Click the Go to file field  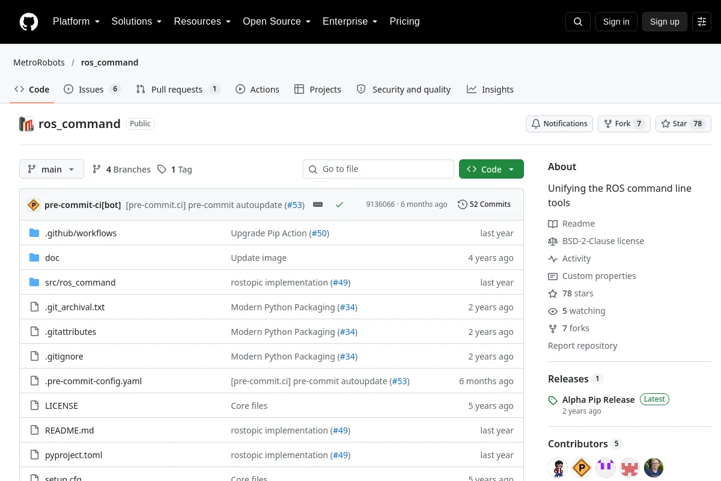coord(379,169)
